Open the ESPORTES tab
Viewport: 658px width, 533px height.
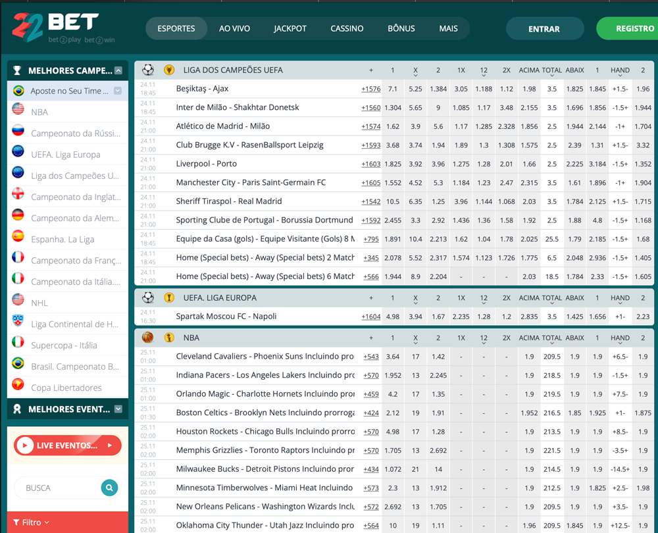pos(176,28)
